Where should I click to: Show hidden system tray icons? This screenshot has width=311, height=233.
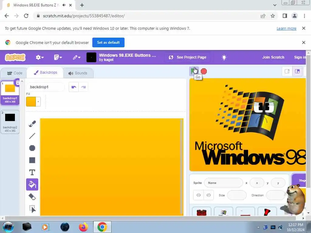258,227
